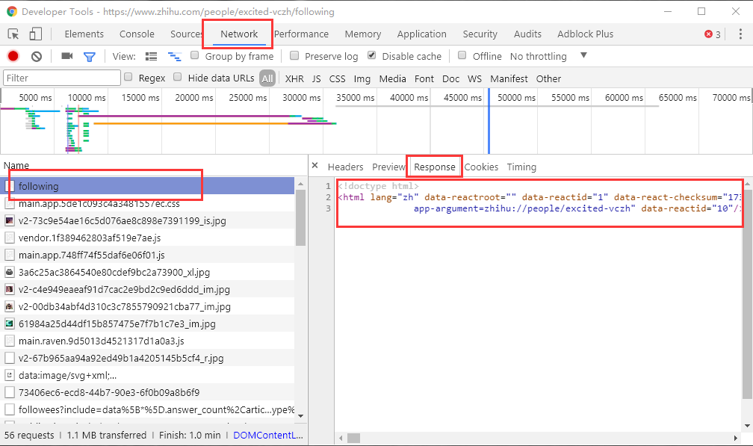
Task: Click the request list vertical scrollbar thumb
Action: [x=300, y=218]
